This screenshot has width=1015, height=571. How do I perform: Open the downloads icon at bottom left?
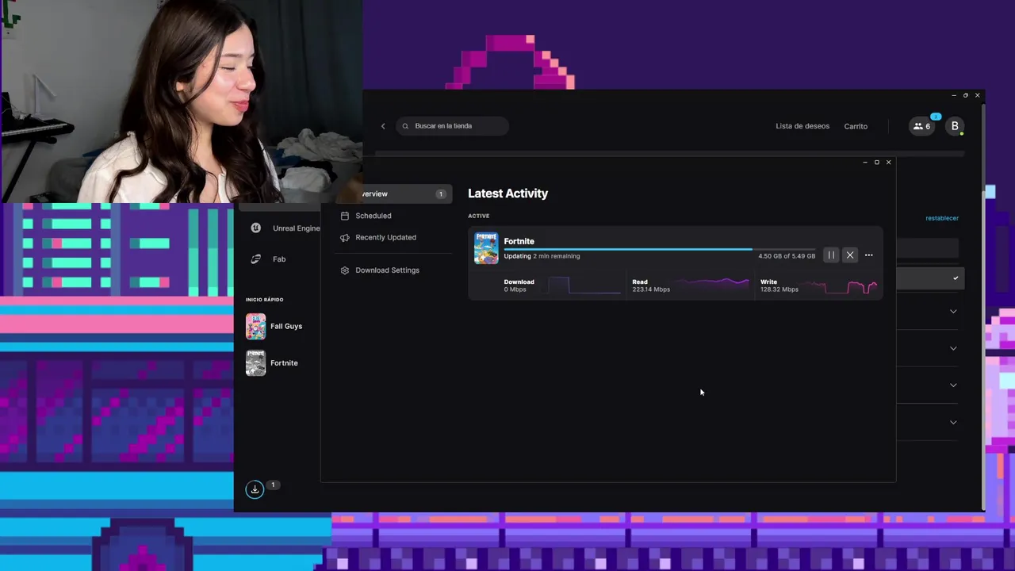point(255,489)
